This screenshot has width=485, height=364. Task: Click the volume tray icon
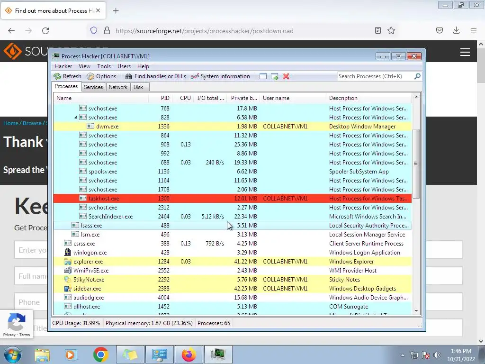tap(437, 355)
